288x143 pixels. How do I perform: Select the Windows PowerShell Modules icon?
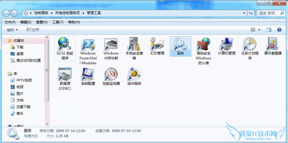pos(88,45)
